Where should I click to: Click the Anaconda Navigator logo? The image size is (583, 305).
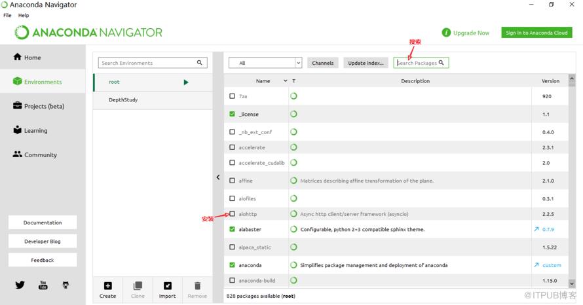(88, 32)
